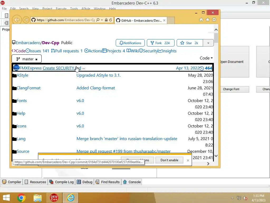This screenshot has height=203, width=270.
Task: Select the GitHub - Embarcadero/Dev tab
Action: coord(141,20)
